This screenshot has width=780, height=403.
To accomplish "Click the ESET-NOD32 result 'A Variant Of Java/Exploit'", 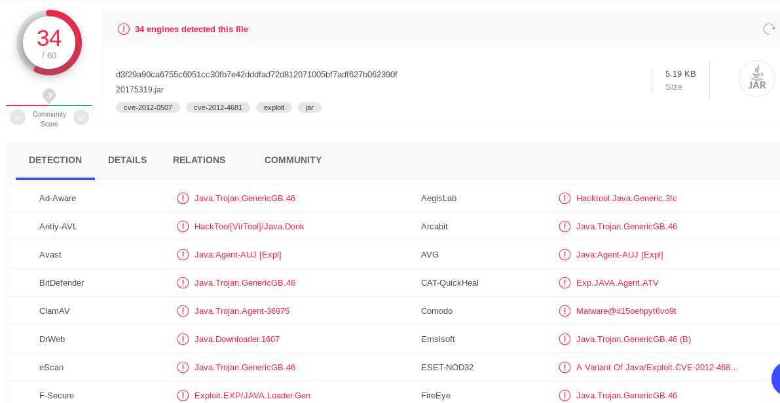I will tap(657, 367).
